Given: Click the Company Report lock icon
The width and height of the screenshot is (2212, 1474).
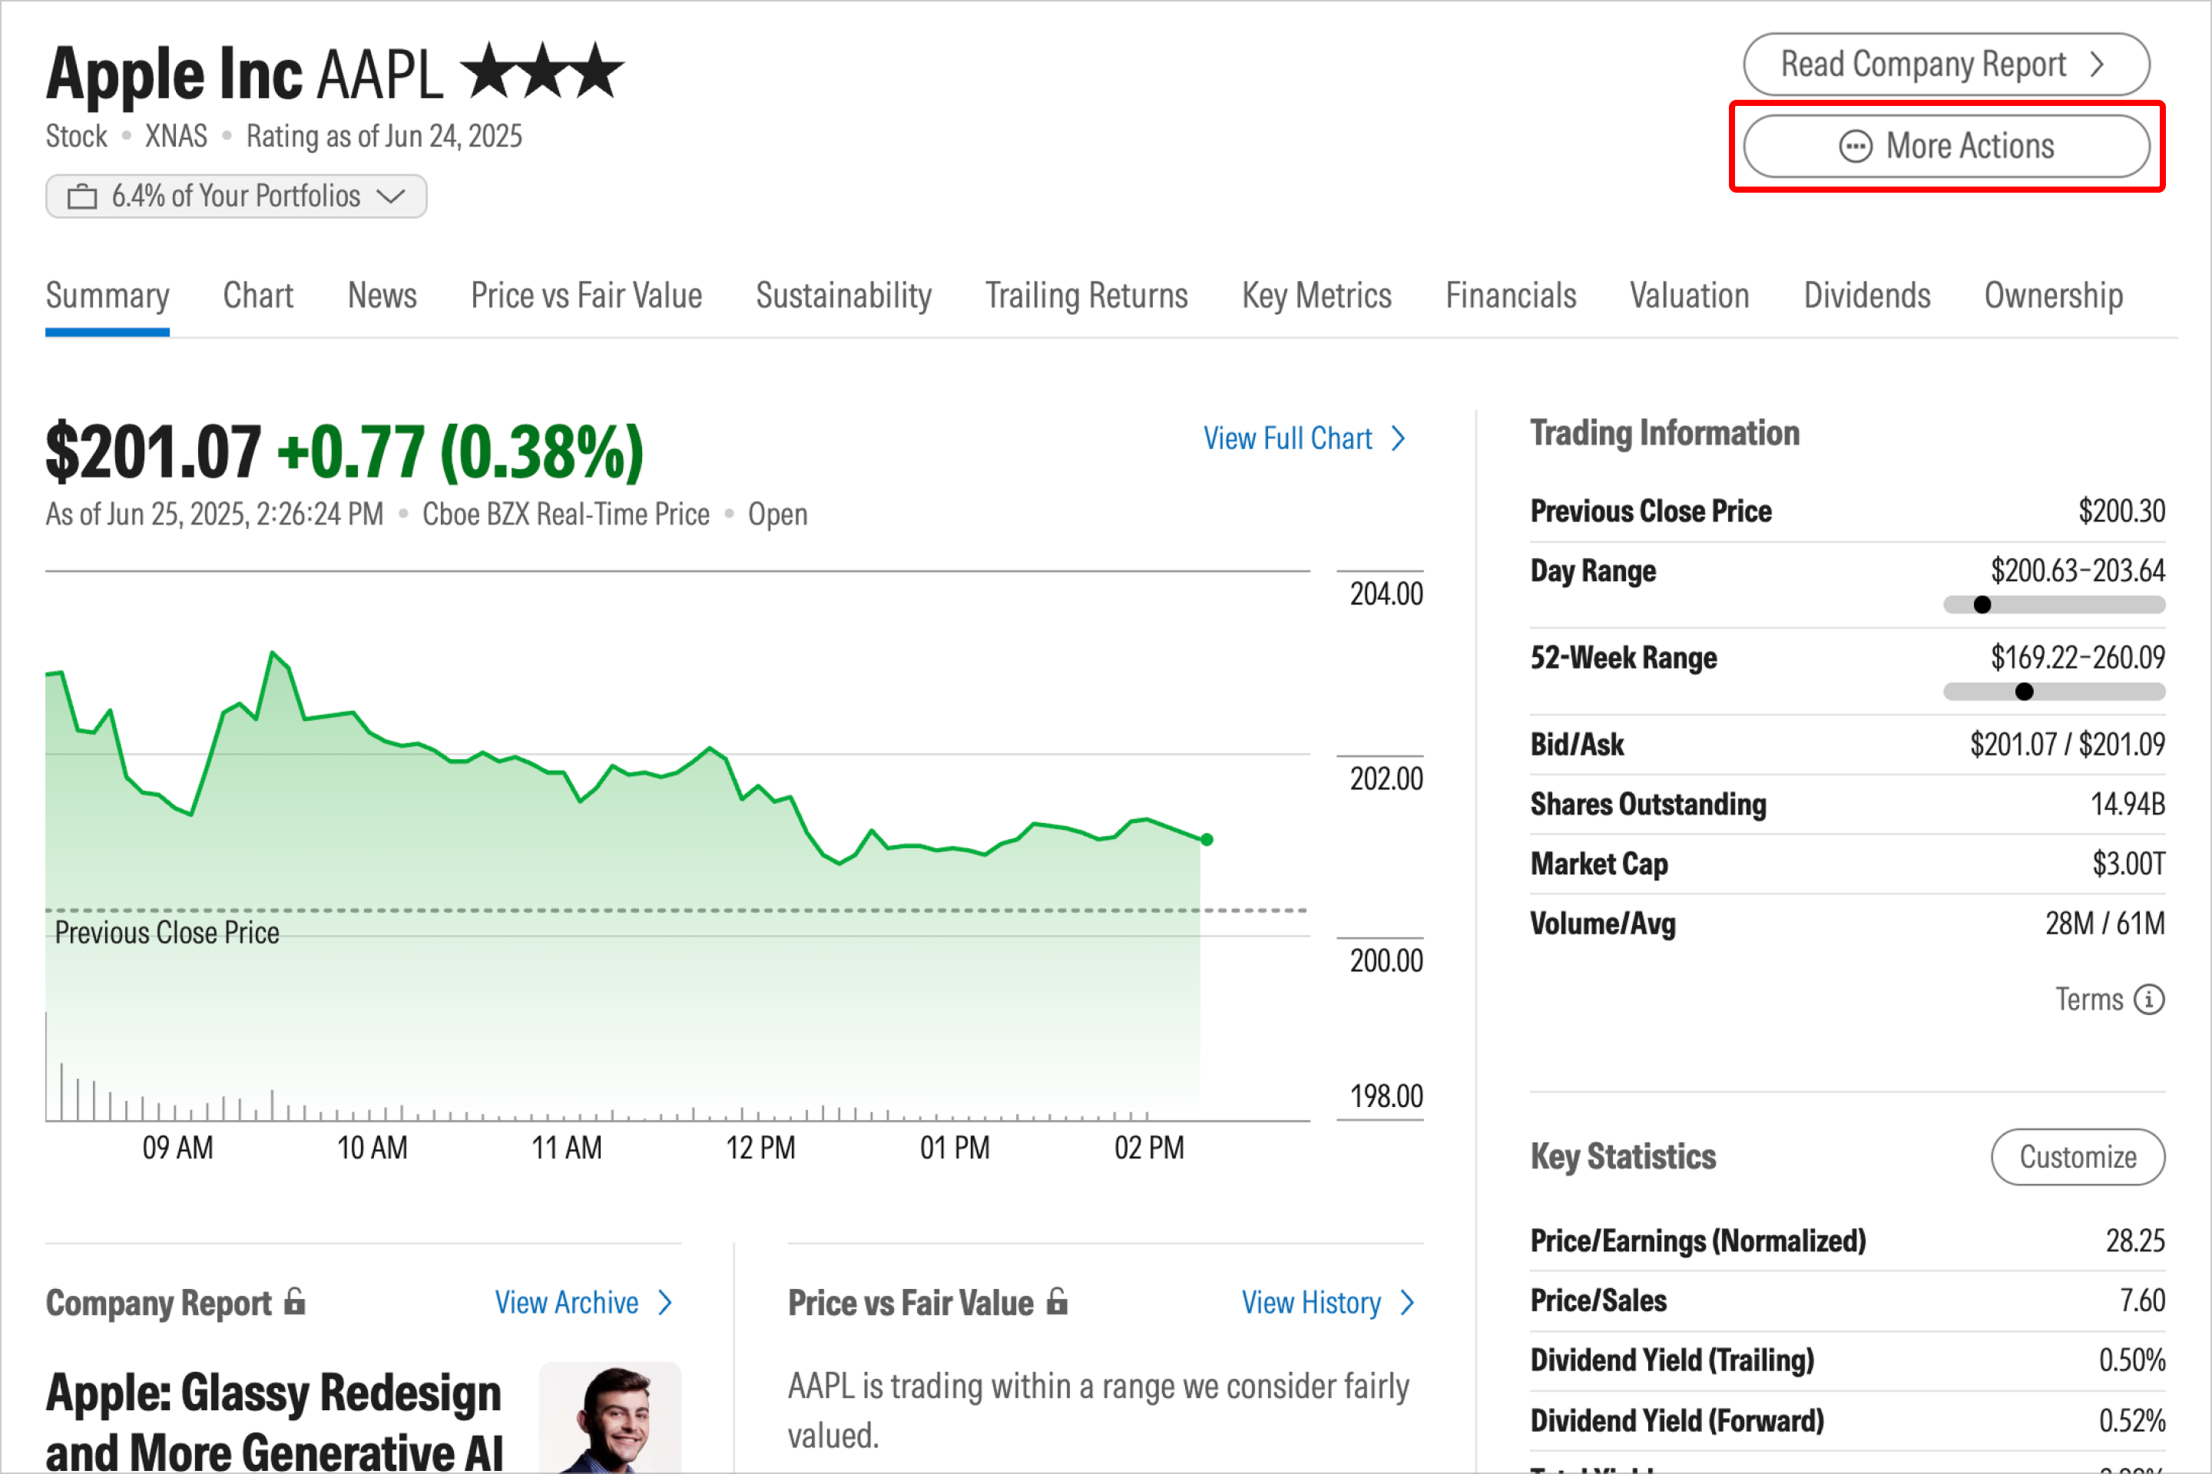Looking at the screenshot, I should tap(295, 1301).
